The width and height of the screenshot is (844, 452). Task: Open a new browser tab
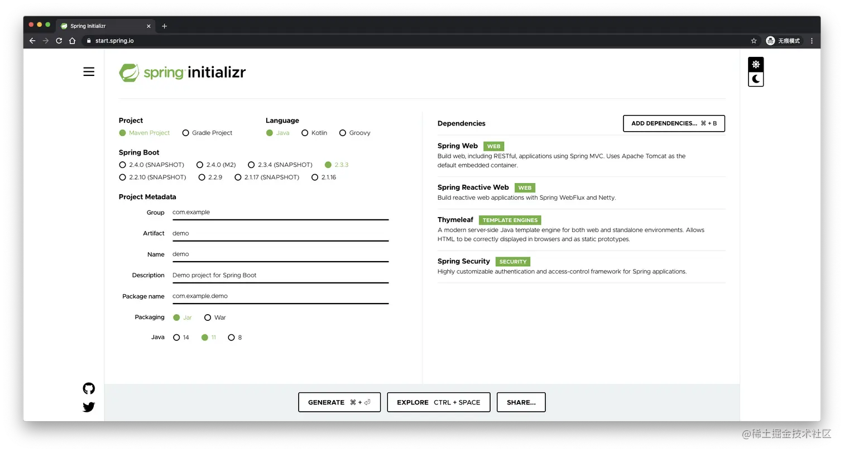(164, 26)
